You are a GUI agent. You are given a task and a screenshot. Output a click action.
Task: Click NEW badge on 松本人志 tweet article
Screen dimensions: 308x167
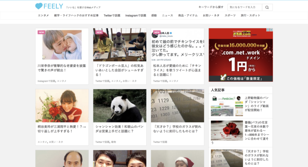pyautogui.click(x=157, y=33)
